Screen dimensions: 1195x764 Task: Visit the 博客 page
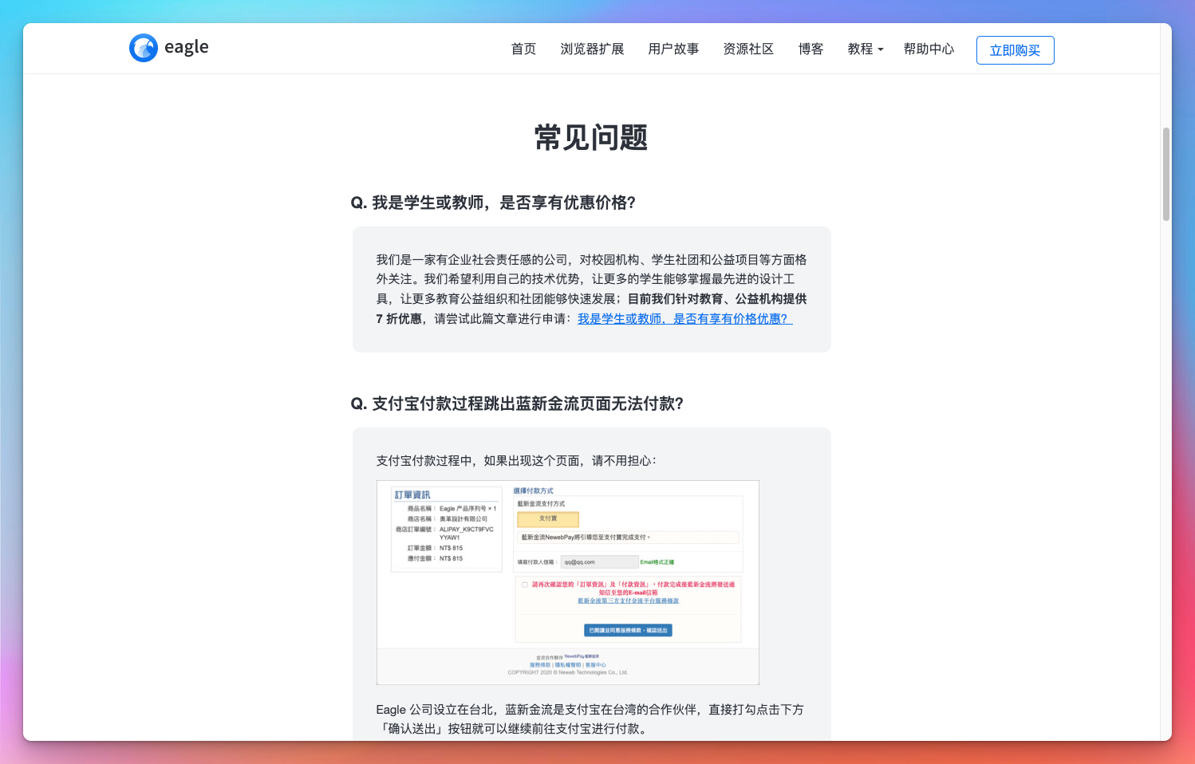pos(810,49)
